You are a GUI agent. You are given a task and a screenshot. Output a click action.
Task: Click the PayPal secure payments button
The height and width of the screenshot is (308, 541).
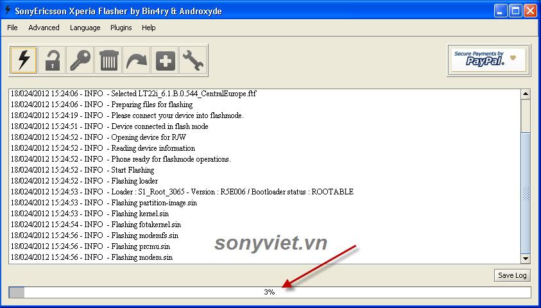pyautogui.click(x=489, y=60)
